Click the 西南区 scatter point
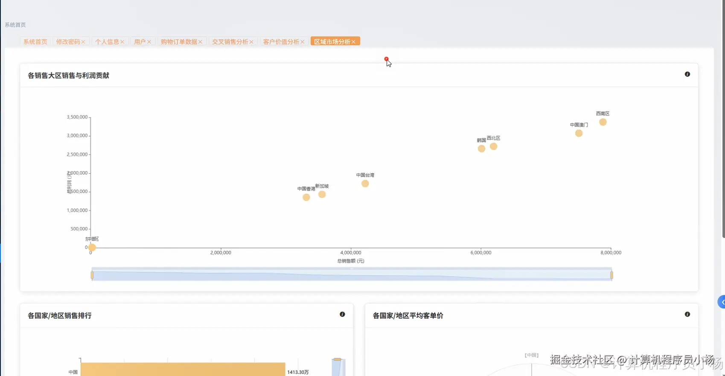Screen dimensions: 725x376 pos(603,122)
